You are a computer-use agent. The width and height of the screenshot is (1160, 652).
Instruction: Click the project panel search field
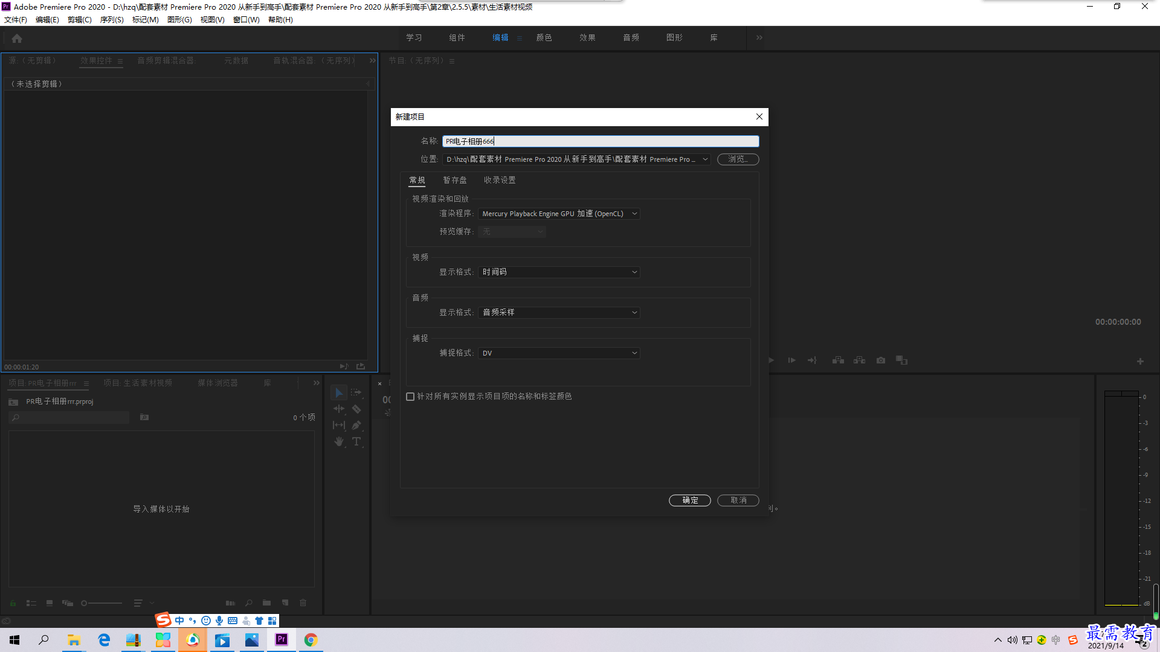point(69,417)
